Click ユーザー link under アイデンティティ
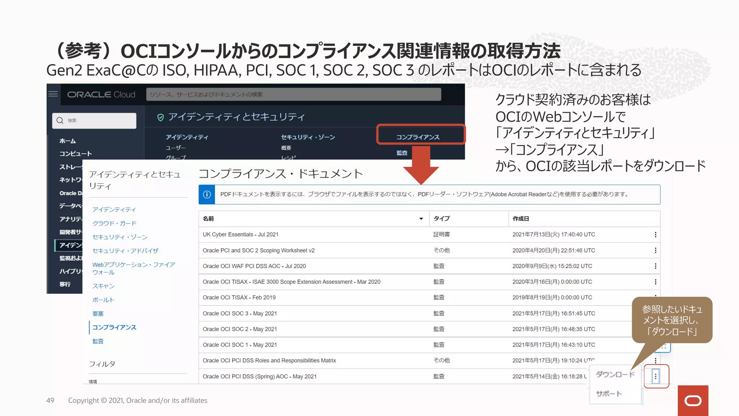Image resolution: width=739 pixels, height=416 pixels. [x=175, y=148]
